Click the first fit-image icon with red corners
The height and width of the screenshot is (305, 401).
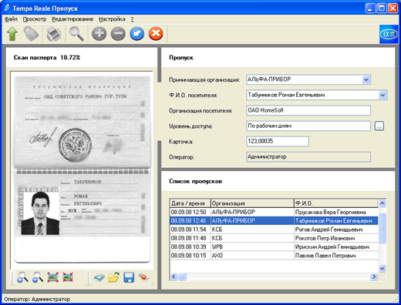[x=52, y=277]
